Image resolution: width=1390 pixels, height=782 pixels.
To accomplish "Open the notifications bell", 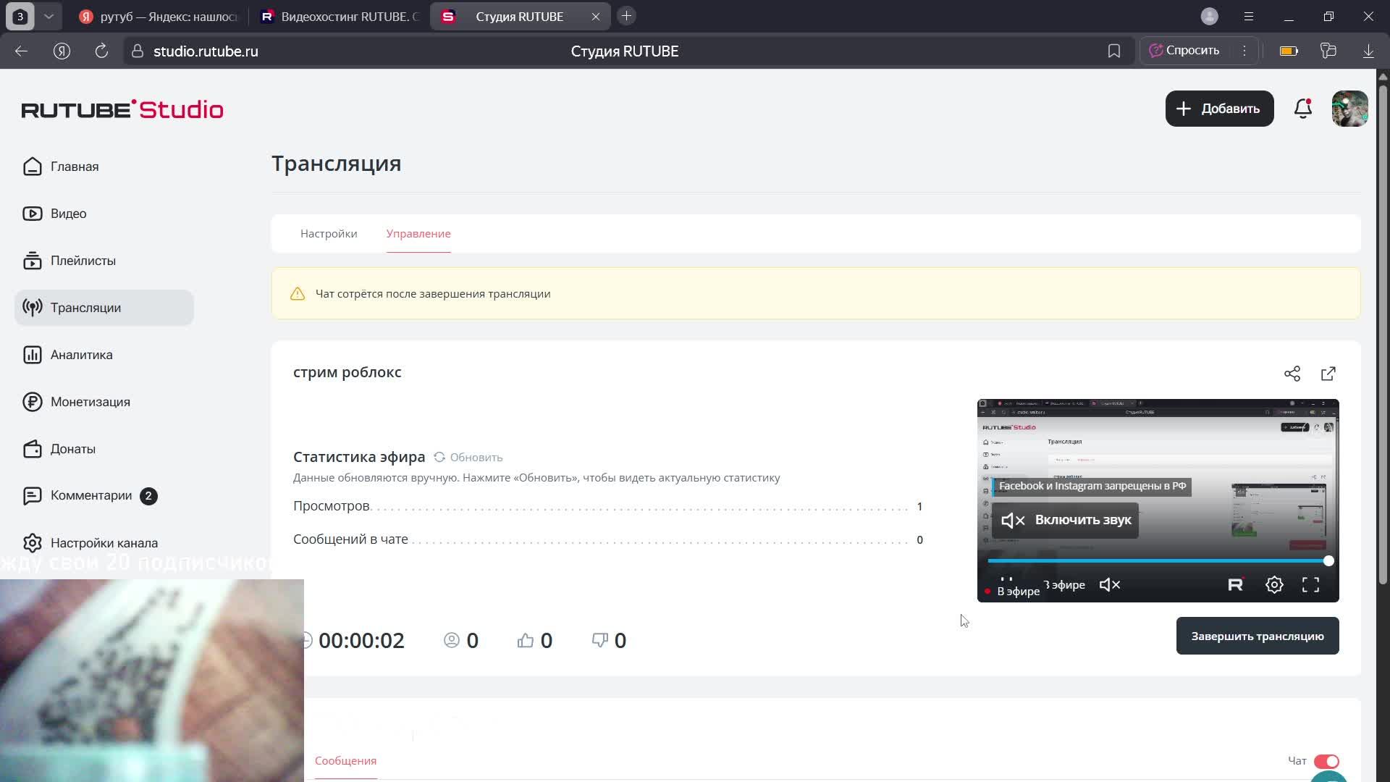I will [x=1302, y=109].
